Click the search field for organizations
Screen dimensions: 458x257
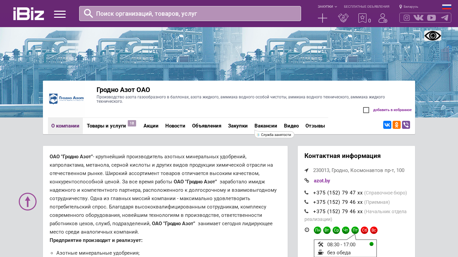click(x=190, y=13)
